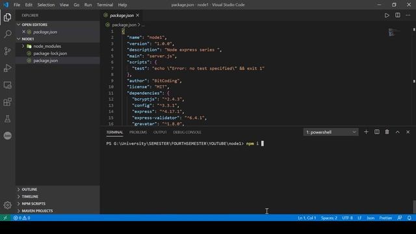Expand the Outline section
416x234 pixels.
coord(58,189)
